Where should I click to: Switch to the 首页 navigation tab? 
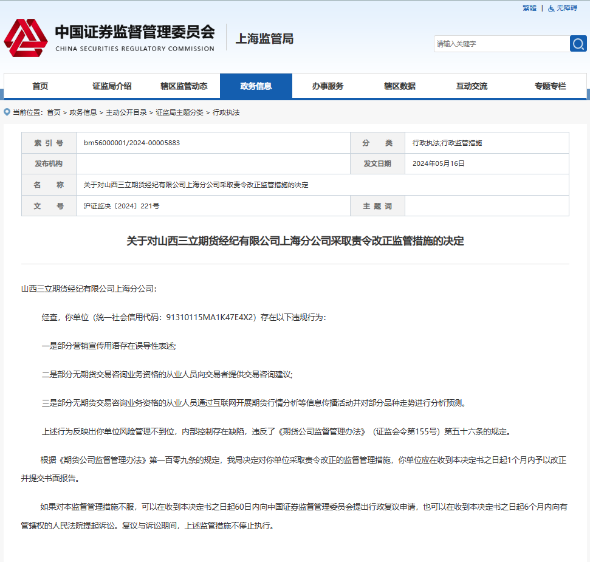tap(40, 86)
